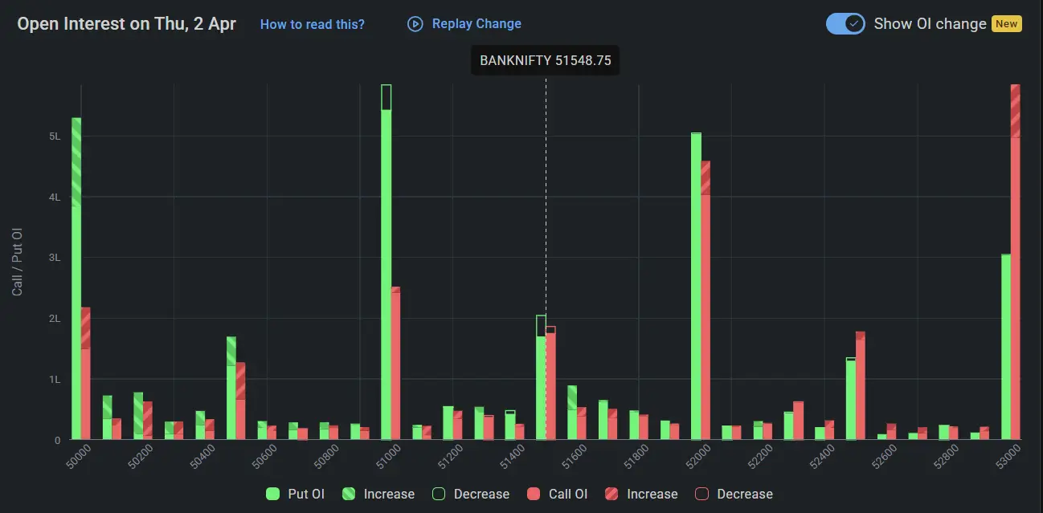
Task: Disable the Show OI change switch
Action: (x=845, y=24)
